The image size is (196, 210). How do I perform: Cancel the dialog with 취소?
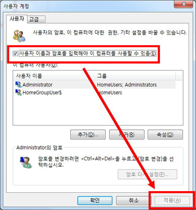pyautogui.click(x=134, y=200)
